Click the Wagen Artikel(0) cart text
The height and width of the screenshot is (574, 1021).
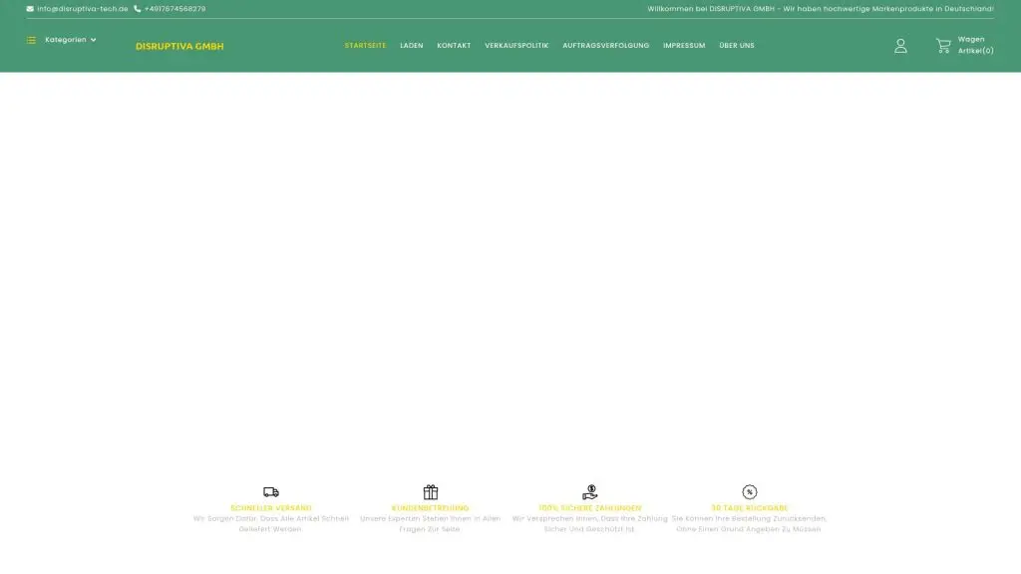(x=975, y=46)
